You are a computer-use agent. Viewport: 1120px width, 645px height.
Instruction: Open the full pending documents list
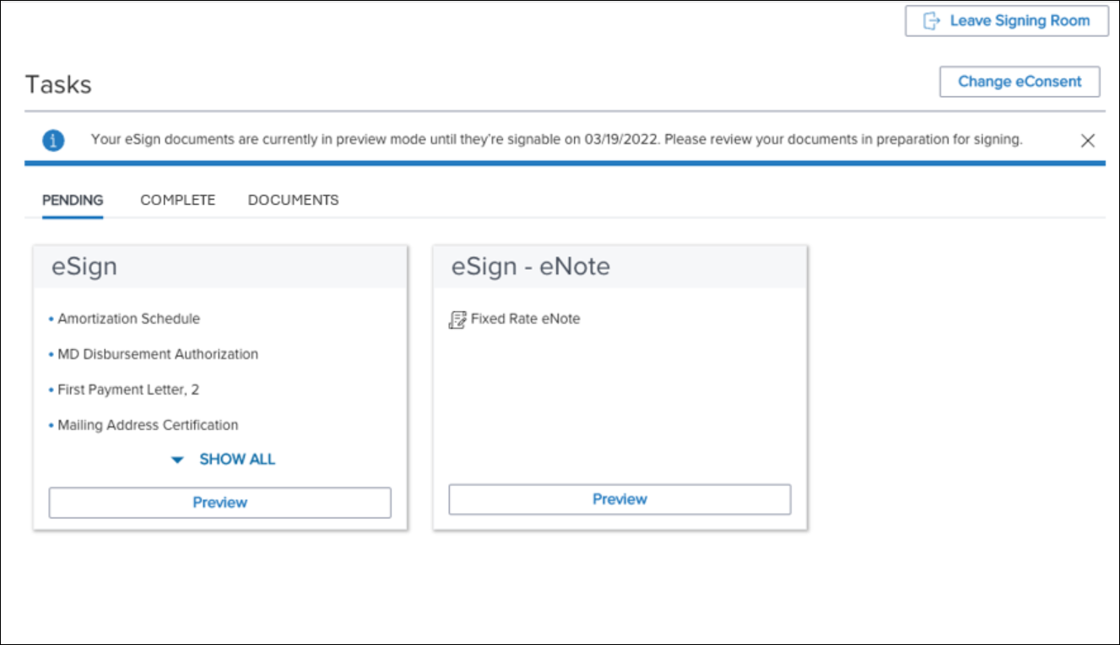[236, 460]
